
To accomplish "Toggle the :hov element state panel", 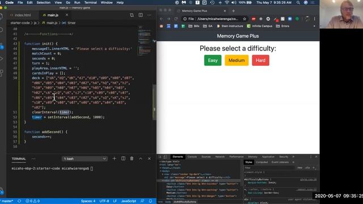I will pyautogui.click(x=300, y=168).
